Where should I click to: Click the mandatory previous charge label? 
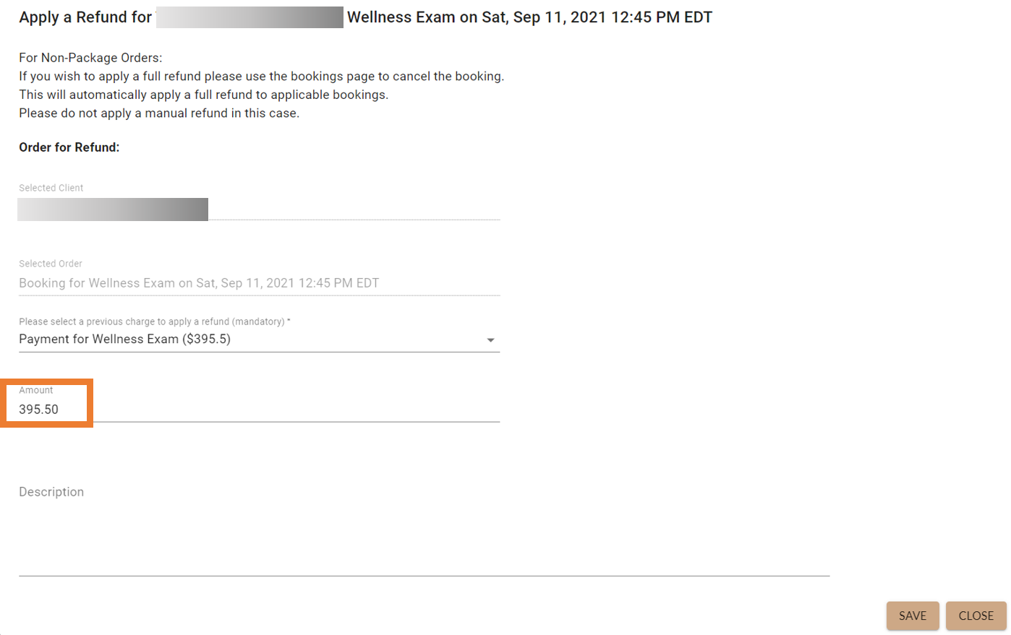[154, 321]
